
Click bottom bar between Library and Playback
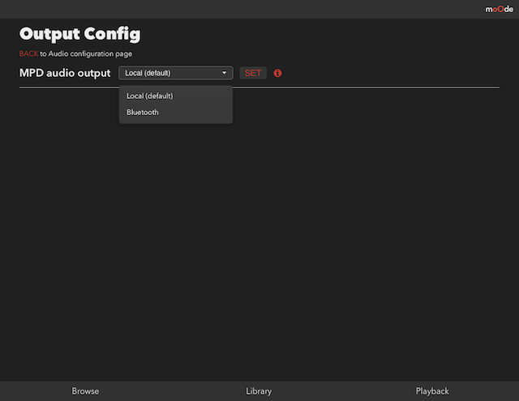pyautogui.click(x=344, y=391)
